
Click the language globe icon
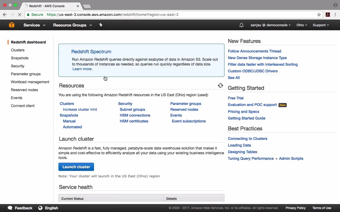(x=40, y=208)
